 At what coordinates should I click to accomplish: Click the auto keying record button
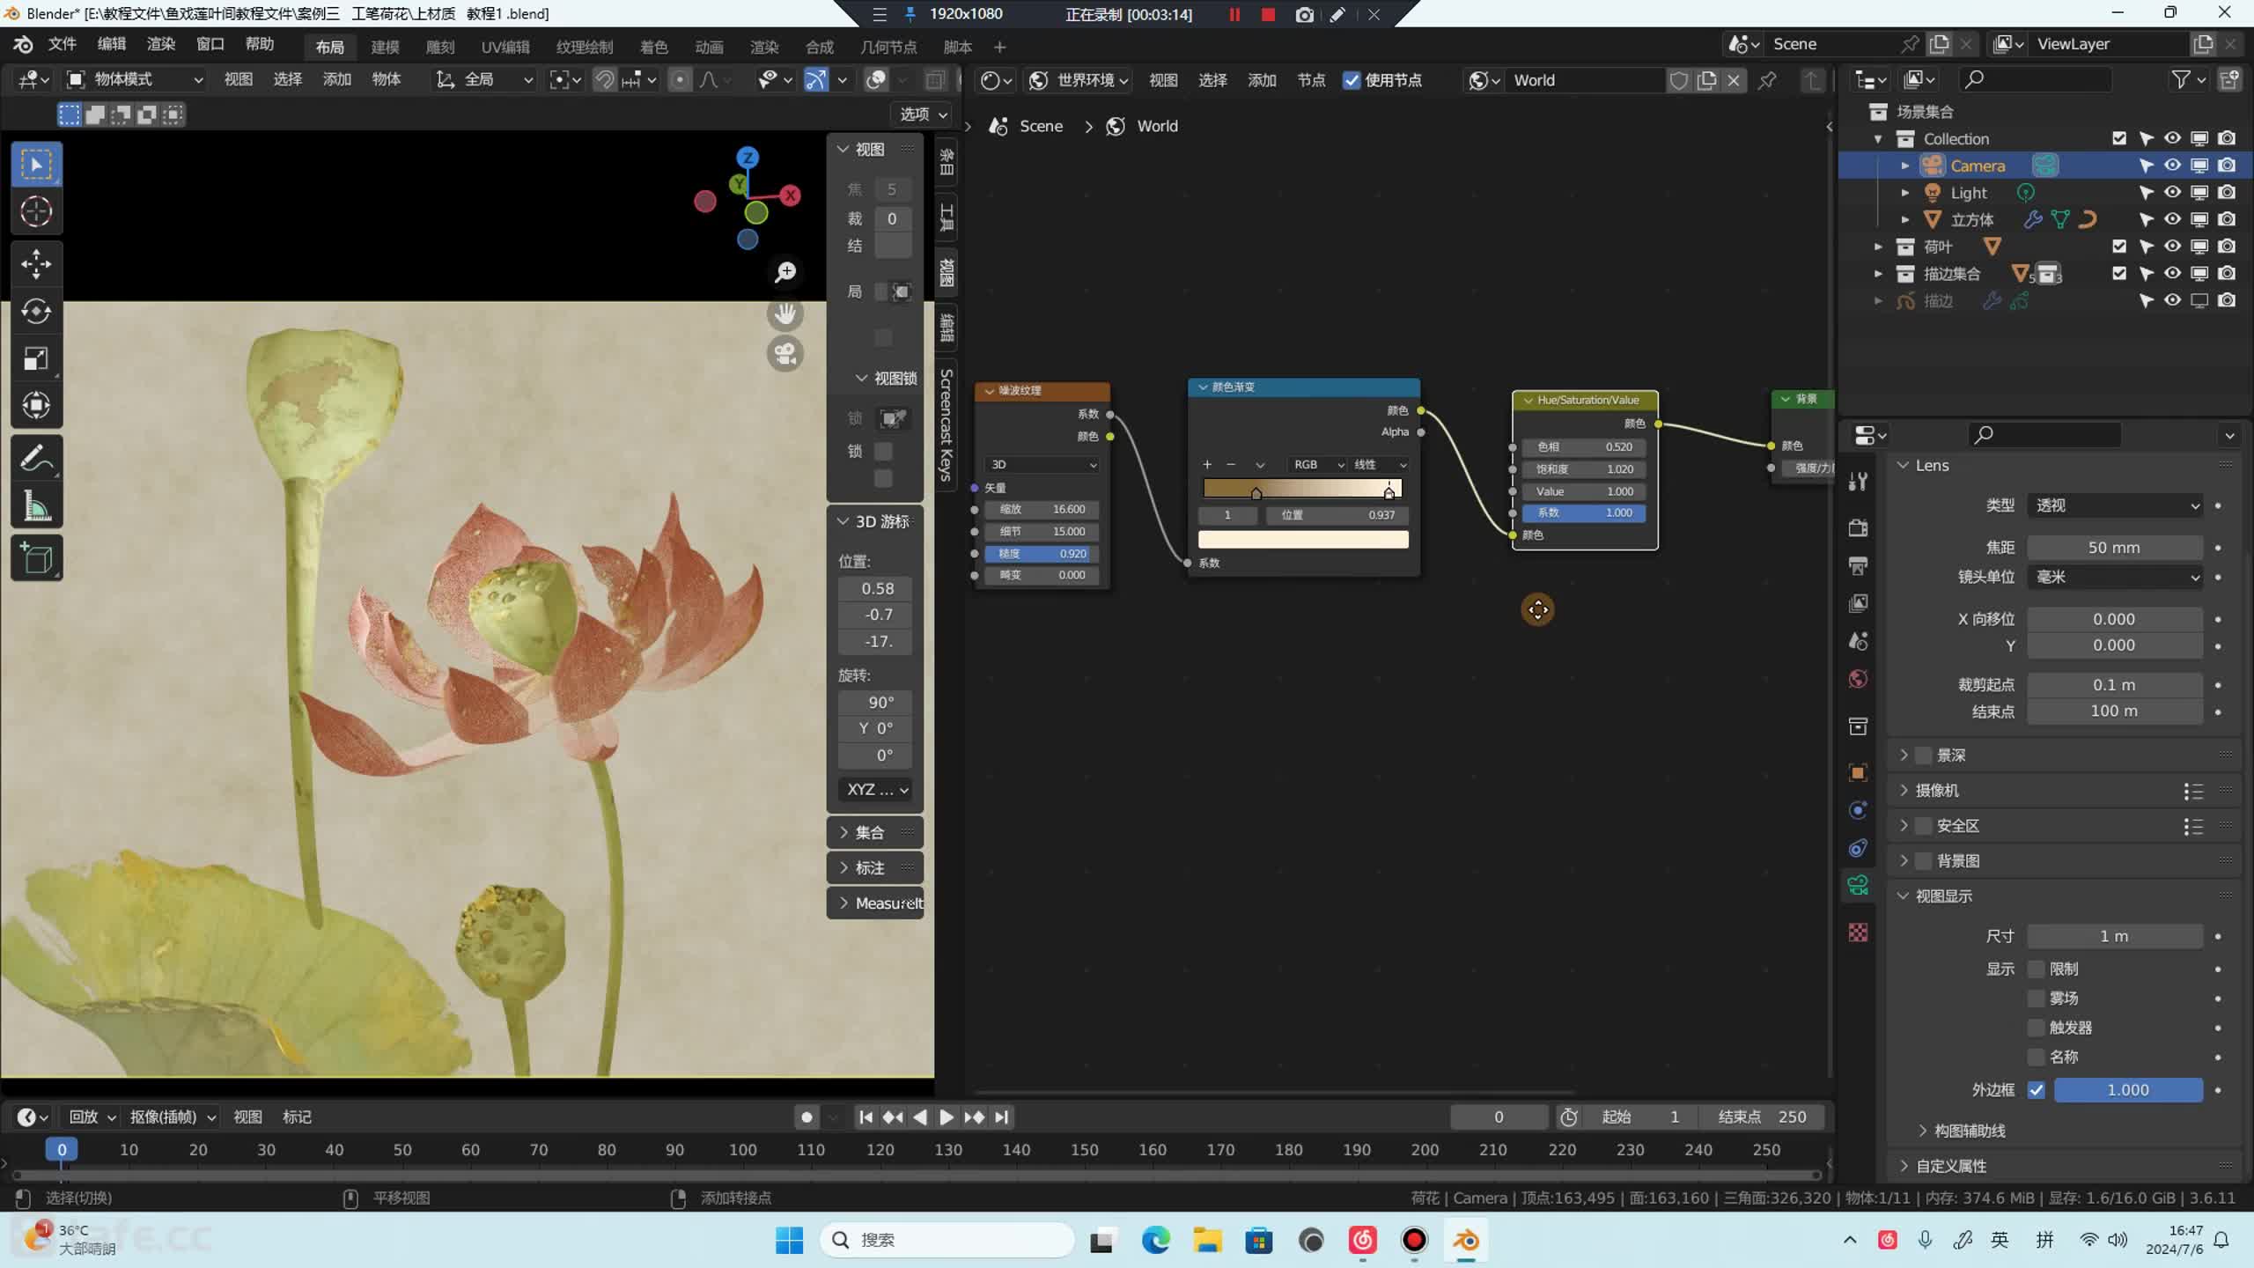(807, 1117)
